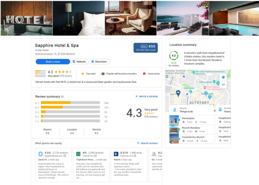
Task: Open the 578 reviews link
Action: pyautogui.click(x=66, y=76)
